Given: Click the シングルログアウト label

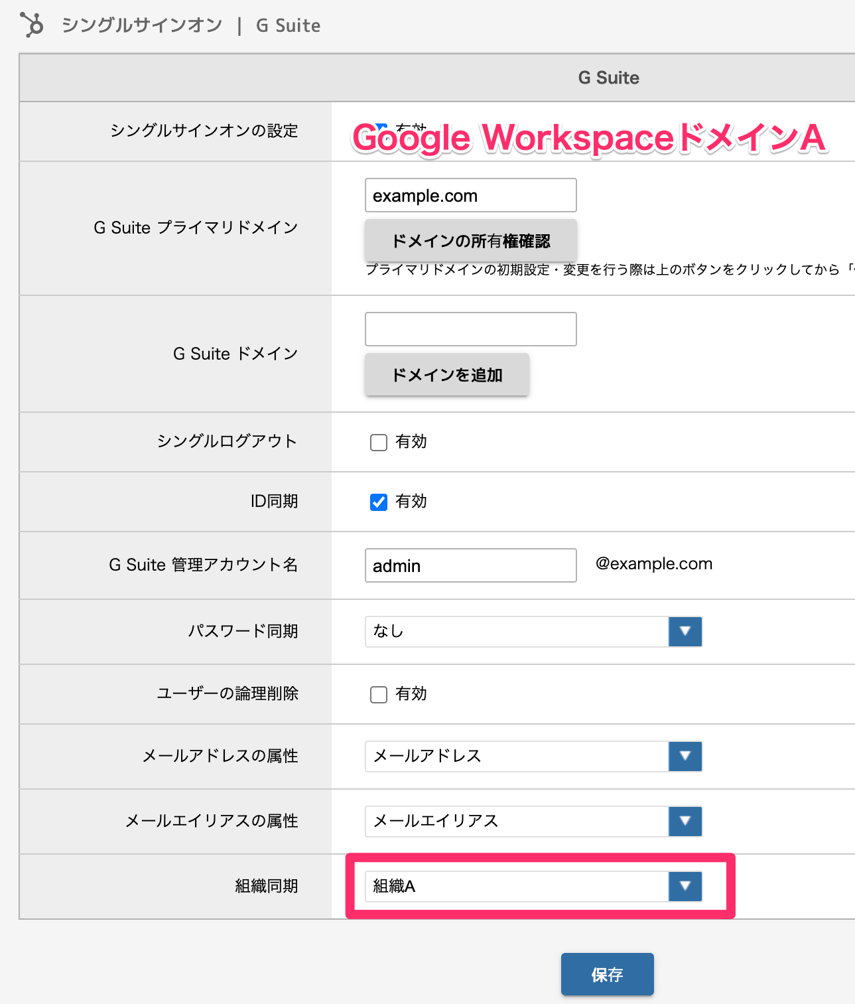Looking at the screenshot, I should click(x=228, y=441).
